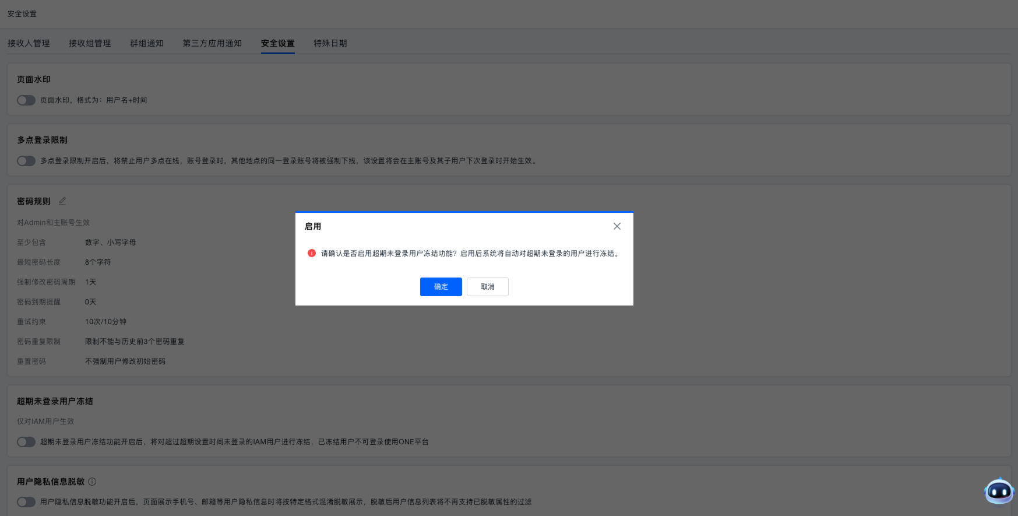Click the 确定 confirm button

click(441, 287)
